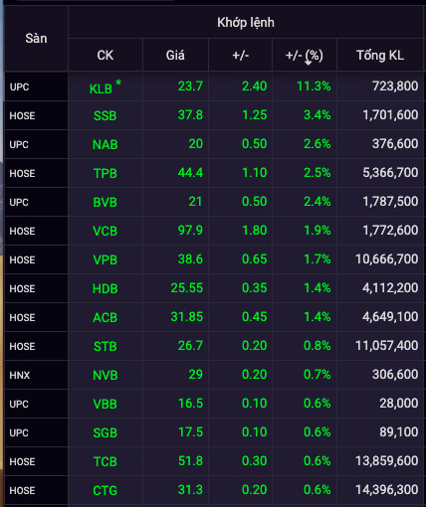Open the TCB ticker
The width and height of the screenshot is (426, 507).
pyautogui.click(x=106, y=461)
